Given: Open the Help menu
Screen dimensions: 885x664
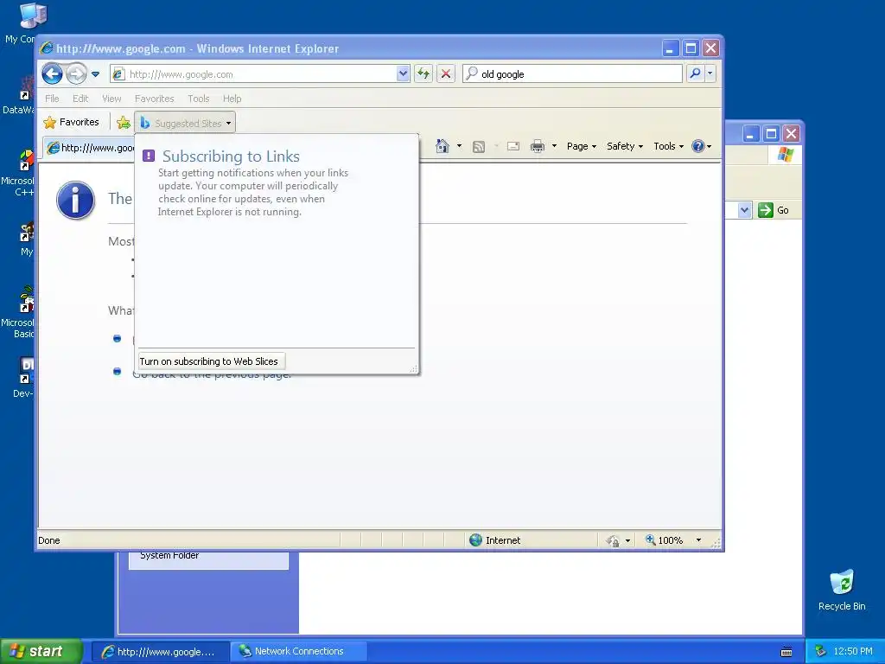Looking at the screenshot, I should (232, 99).
